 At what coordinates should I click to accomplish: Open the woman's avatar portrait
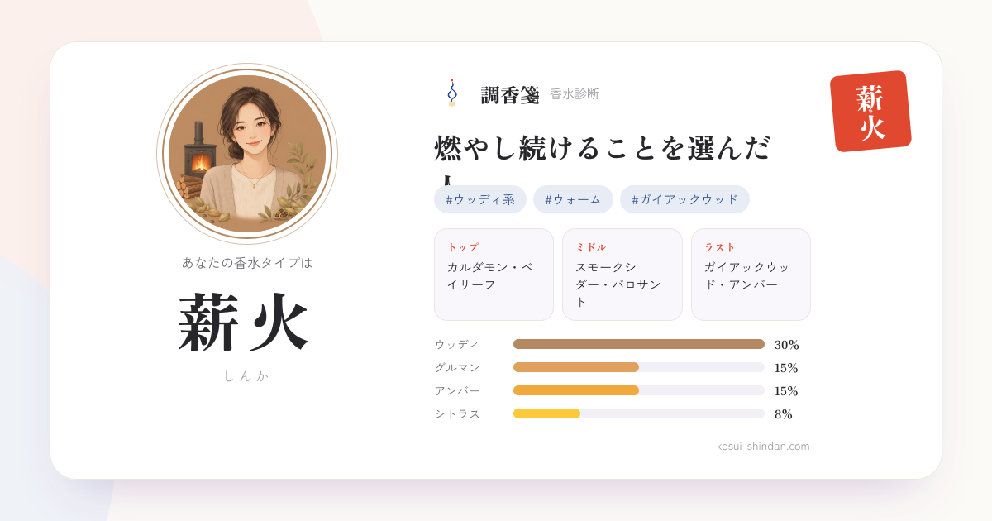247,154
